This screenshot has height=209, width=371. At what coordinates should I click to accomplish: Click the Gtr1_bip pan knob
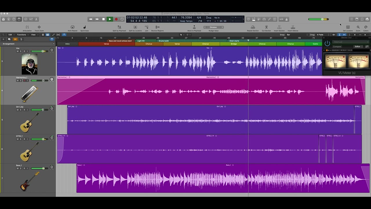(x=52, y=109)
